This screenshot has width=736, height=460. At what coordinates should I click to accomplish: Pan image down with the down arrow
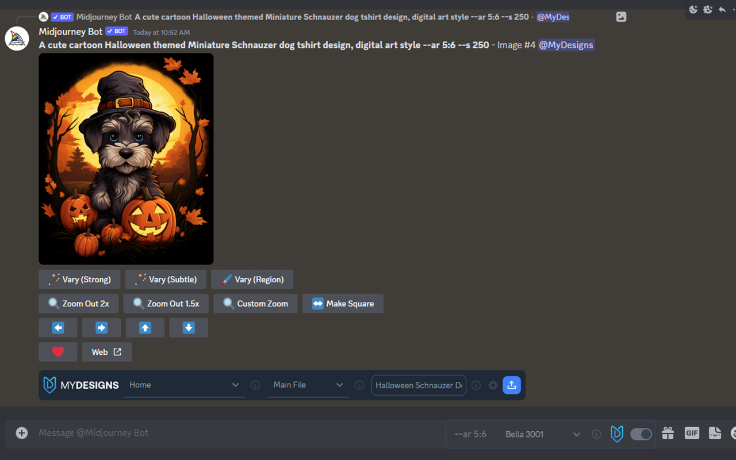coord(189,328)
